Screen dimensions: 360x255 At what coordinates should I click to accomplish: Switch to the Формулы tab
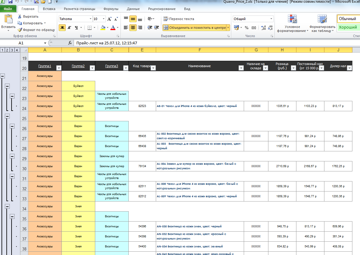[x=111, y=9]
